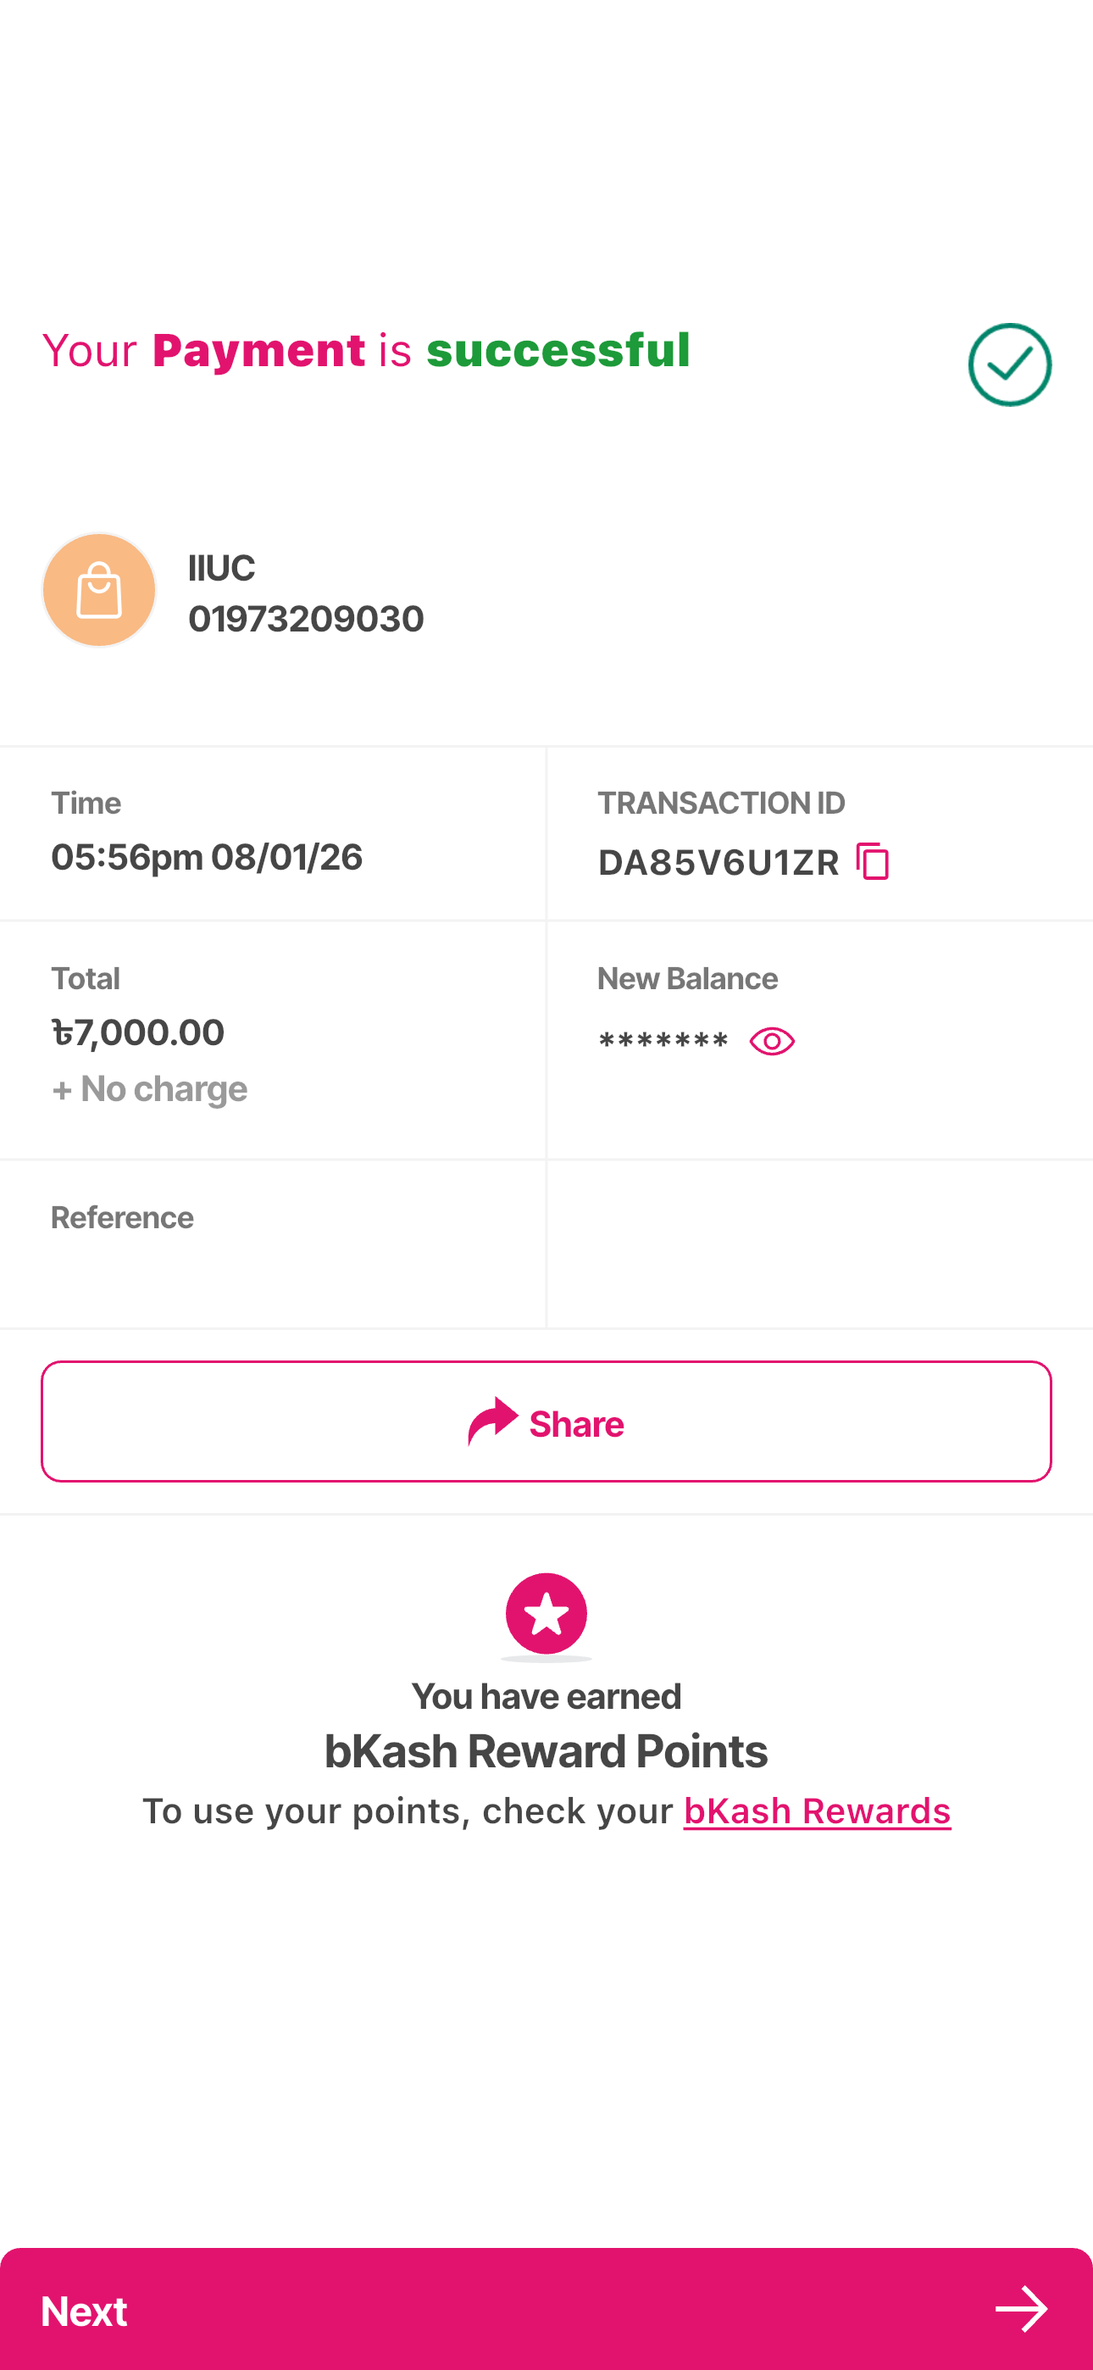Tap the payment time 05:56pm 08/01/26
This screenshot has height=2370, width=1093.
[207, 858]
